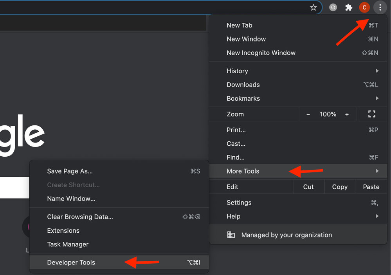The height and width of the screenshot is (275, 391).
Task: Select Developer Tools
Action: pyautogui.click(x=71, y=262)
